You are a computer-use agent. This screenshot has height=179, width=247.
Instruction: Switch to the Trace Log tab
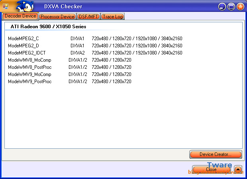coord(113,17)
